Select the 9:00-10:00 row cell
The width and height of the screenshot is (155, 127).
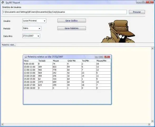pyautogui.click(x=31, y=64)
